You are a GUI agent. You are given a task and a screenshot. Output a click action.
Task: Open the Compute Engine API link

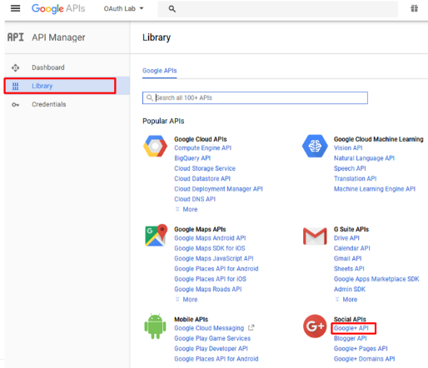click(202, 148)
